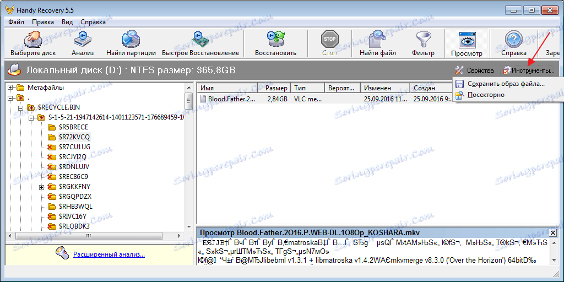
Task: Open the Инструменты dropdown
Action: (x=528, y=70)
